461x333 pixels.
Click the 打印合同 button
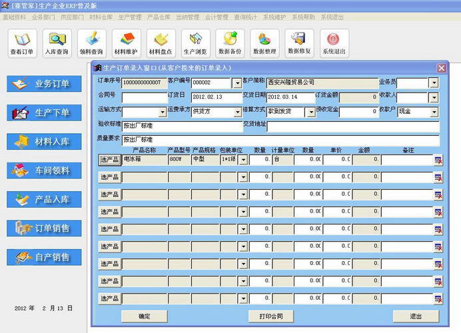271,316
